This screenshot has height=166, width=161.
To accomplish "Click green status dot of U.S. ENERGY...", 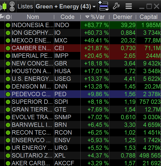I will click(8, 79).
